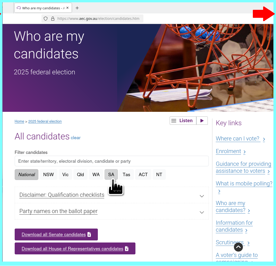Screen dimensions: 276x266
Task: Go to Home breadcrumb link
Action: point(19,121)
